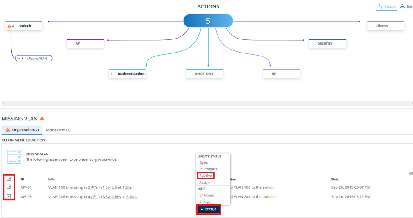413x218 pixels.
Task: Click the Actions view icon at top right
Action: tap(380, 6)
